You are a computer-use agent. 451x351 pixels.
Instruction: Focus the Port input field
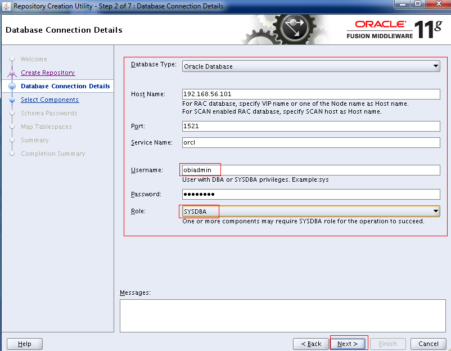point(311,126)
